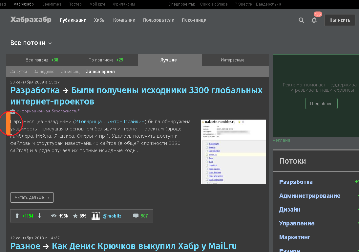The height and width of the screenshot is (252, 359).
Task: Downvote the post using the down arrow
Action: click(x=40, y=216)
